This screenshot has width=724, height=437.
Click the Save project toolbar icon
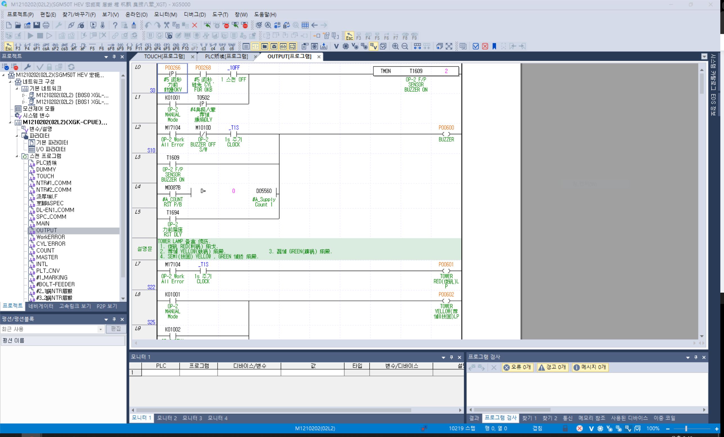click(x=36, y=25)
